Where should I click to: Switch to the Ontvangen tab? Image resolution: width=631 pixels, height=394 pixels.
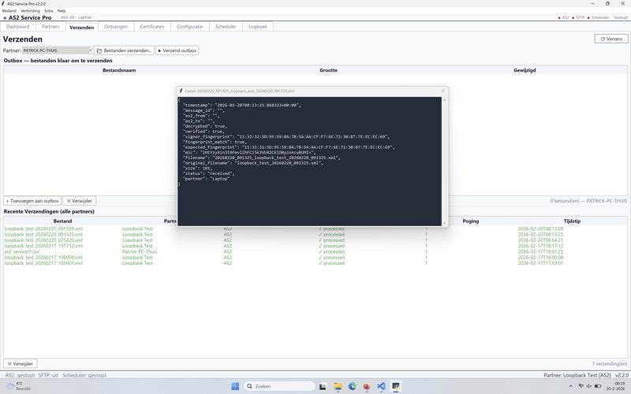click(116, 27)
